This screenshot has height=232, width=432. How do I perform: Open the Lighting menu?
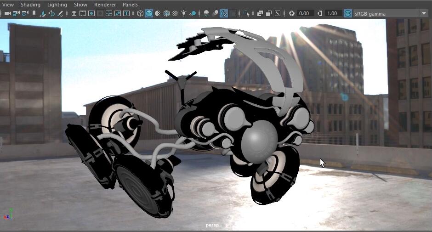(57, 5)
